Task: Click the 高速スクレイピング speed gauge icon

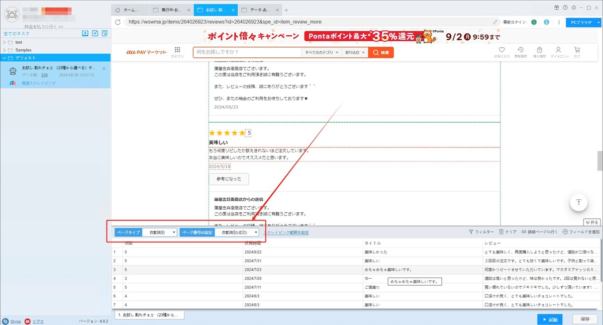Action: (14, 83)
